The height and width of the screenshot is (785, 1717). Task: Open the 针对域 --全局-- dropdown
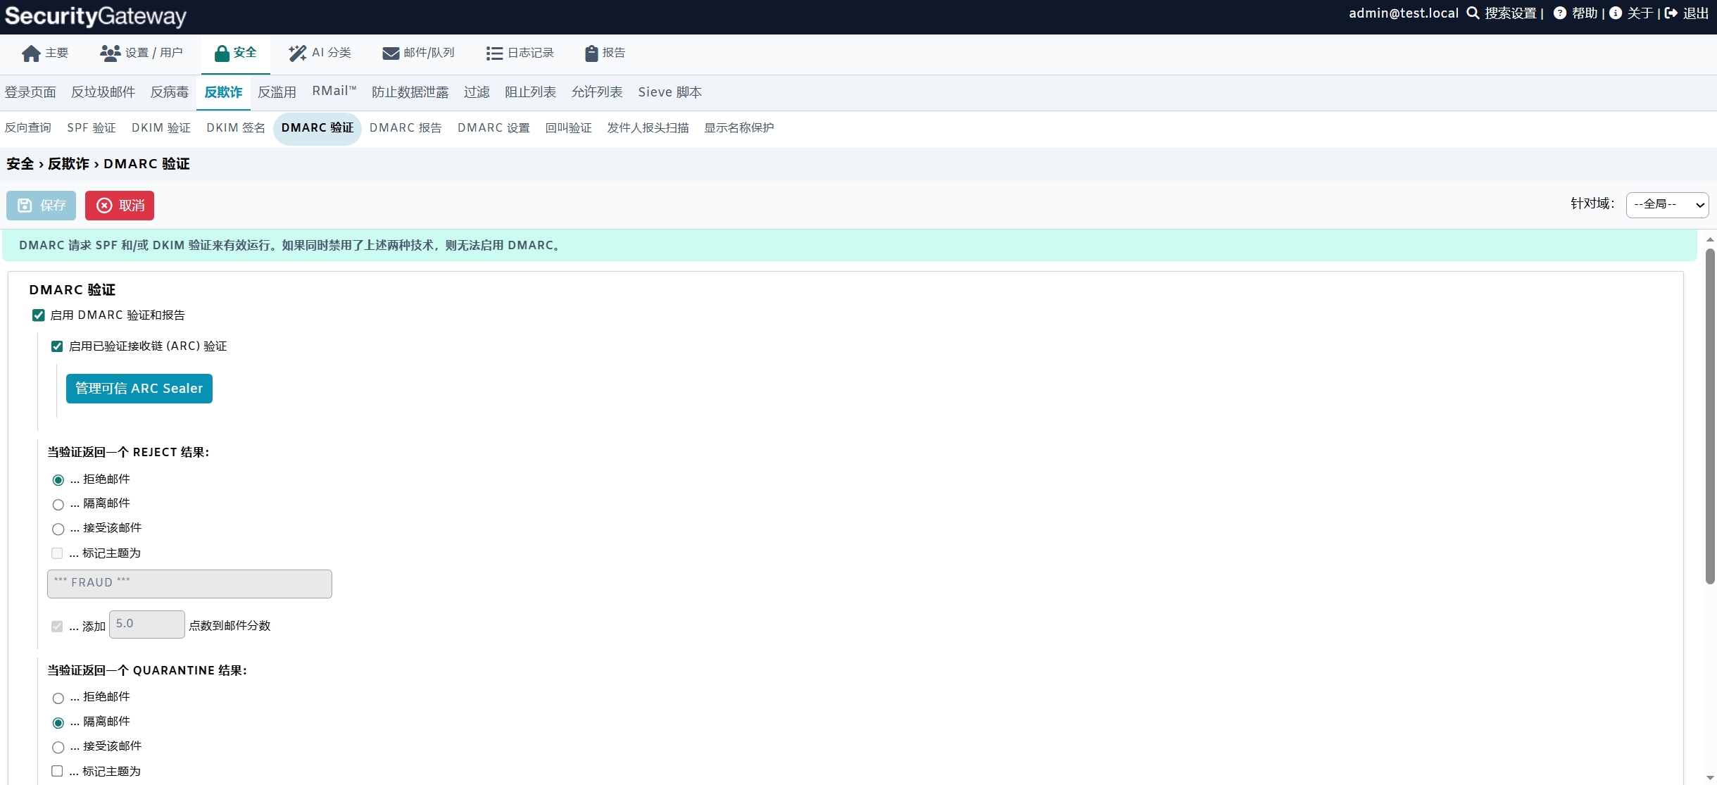[x=1667, y=205]
